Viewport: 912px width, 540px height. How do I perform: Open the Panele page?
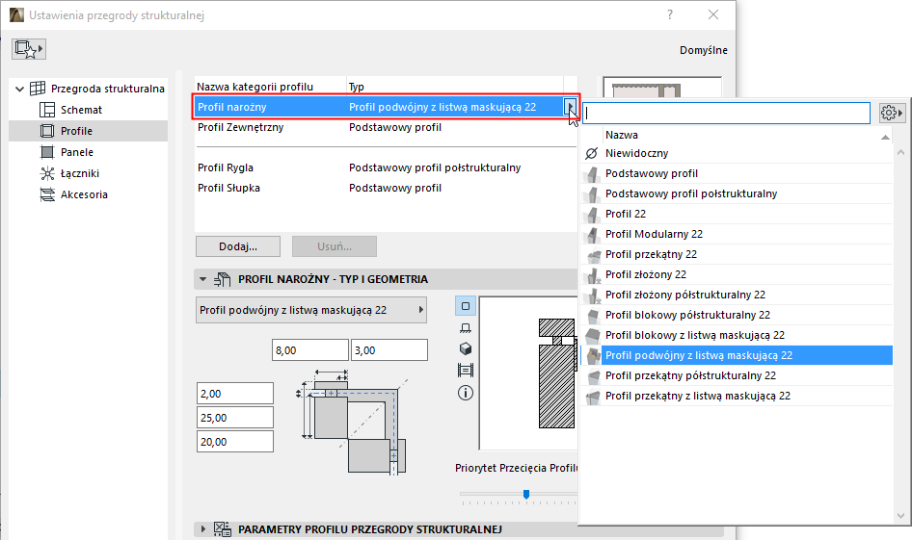[x=77, y=152]
